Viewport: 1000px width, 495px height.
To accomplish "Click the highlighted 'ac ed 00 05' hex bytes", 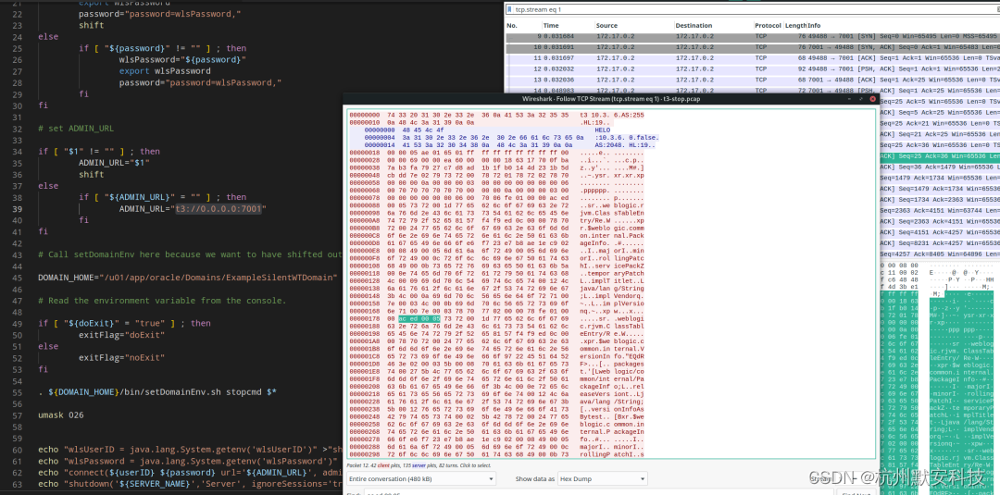I will [418, 318].
